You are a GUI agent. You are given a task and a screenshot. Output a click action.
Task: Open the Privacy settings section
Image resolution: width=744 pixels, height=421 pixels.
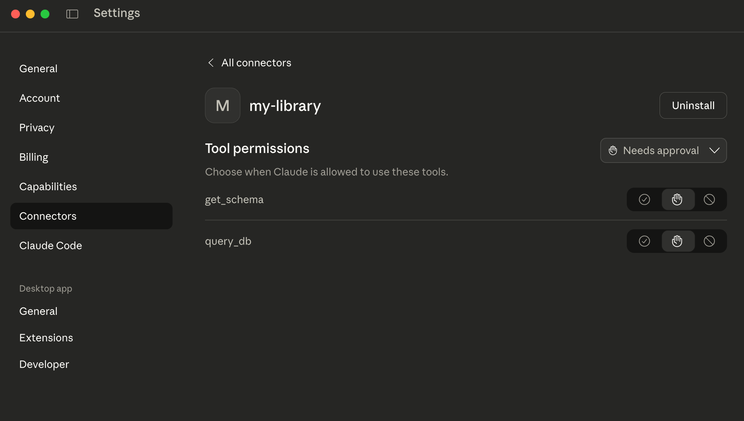click(37, 128)
